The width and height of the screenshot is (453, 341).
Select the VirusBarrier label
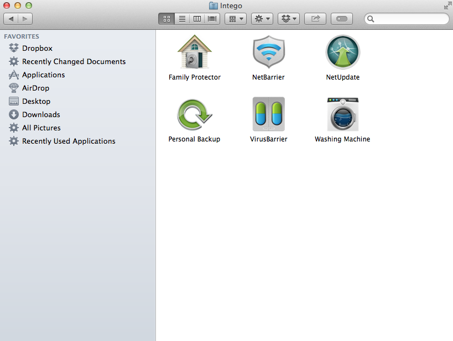(268, 139)
